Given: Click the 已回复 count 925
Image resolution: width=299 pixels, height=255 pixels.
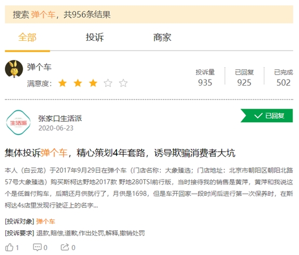Looking at the screenshot, I should pyautogui.click(x=244, y=83).
